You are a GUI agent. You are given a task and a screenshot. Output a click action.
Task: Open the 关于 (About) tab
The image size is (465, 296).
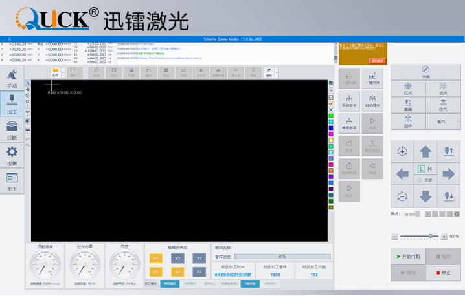point(12,181)
